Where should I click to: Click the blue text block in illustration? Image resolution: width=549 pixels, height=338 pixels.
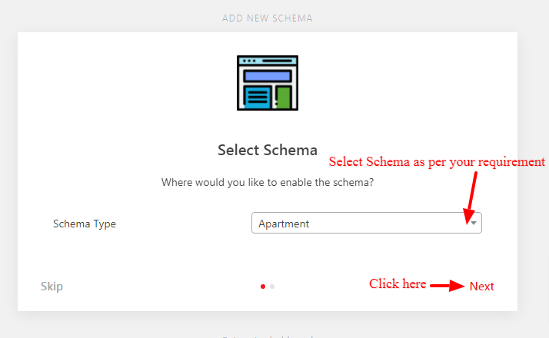(258, 98)
